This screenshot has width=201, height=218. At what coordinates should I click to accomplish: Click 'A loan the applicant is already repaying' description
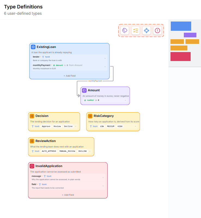pyautogui.click(x=51, y=52)
